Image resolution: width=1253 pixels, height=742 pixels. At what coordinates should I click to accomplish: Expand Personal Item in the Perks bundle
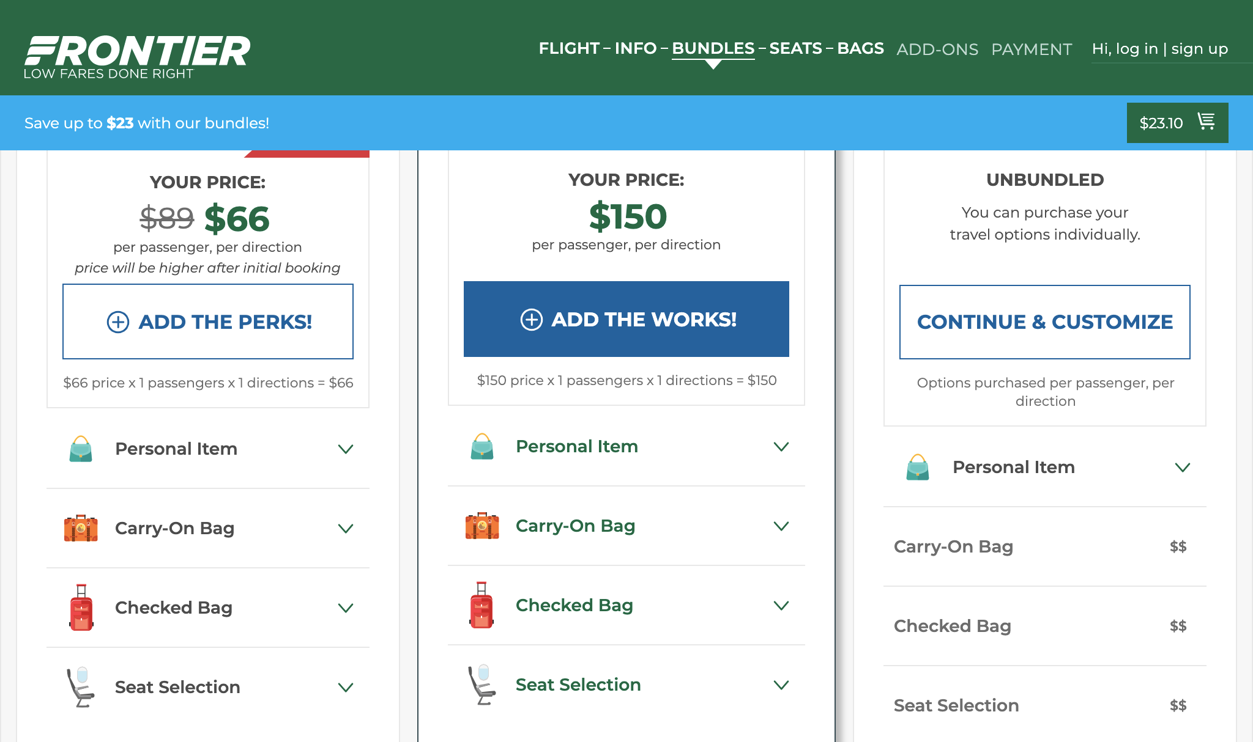tap(208, 449)
